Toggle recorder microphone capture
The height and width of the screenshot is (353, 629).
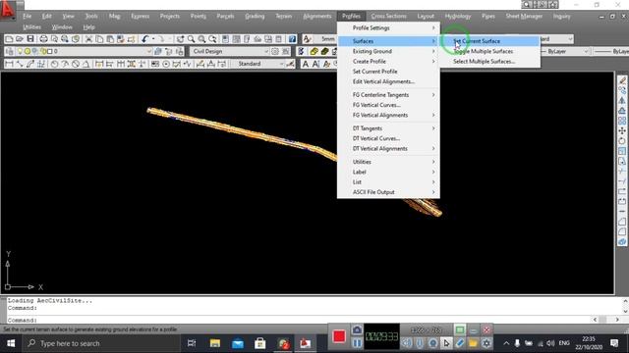[x=420, y=343]
